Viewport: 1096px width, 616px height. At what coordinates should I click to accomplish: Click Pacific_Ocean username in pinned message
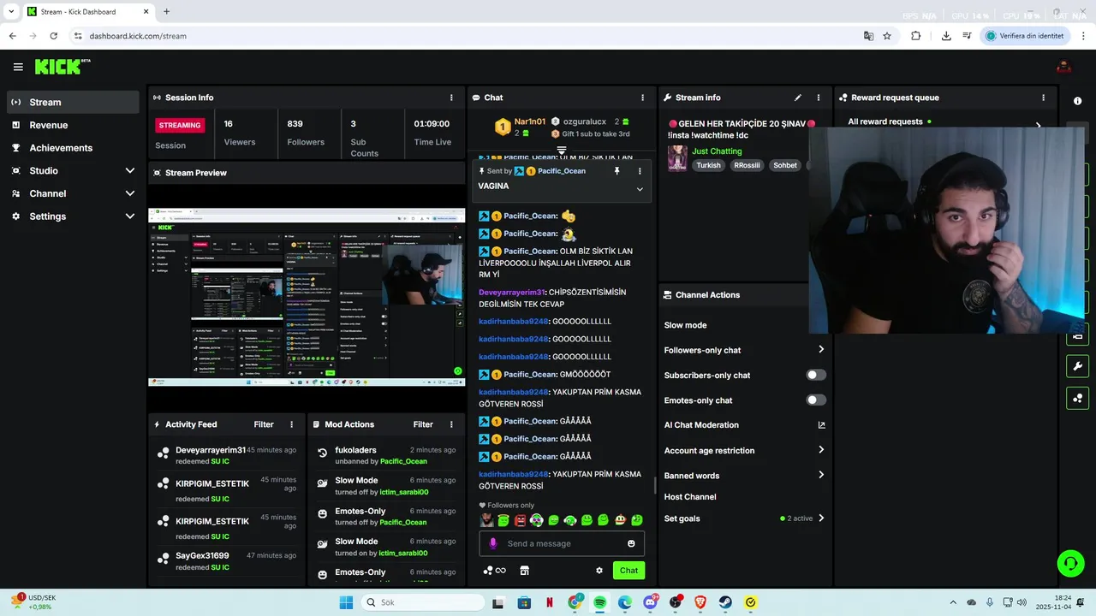coord(562,171)
